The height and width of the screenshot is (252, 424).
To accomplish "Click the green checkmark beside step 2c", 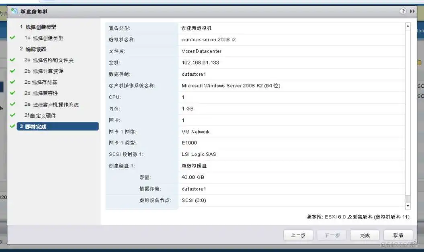I will pyautogui.click(x=12, y=82).
